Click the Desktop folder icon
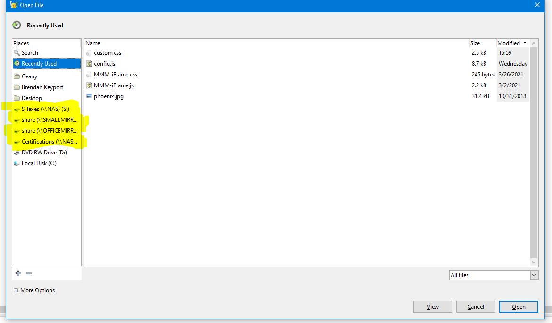552x323 pixels. click(x=17, y=98)
